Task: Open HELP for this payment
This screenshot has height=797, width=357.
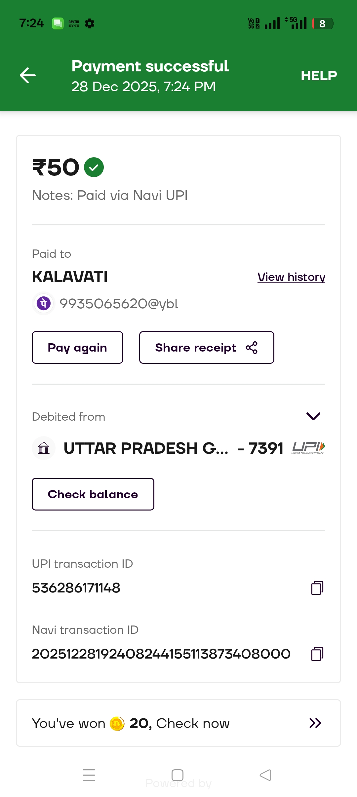Action: click(319, 76)
